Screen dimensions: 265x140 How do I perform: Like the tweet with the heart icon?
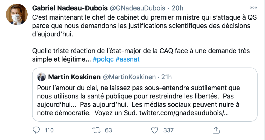[x=155, y=130]
